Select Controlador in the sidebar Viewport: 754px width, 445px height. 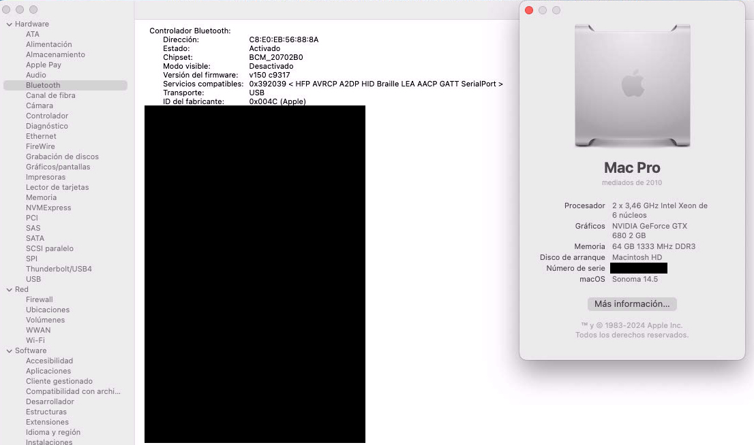[x=47, y=116]
